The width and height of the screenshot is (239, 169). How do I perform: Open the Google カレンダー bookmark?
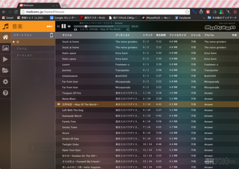point(63,18)
